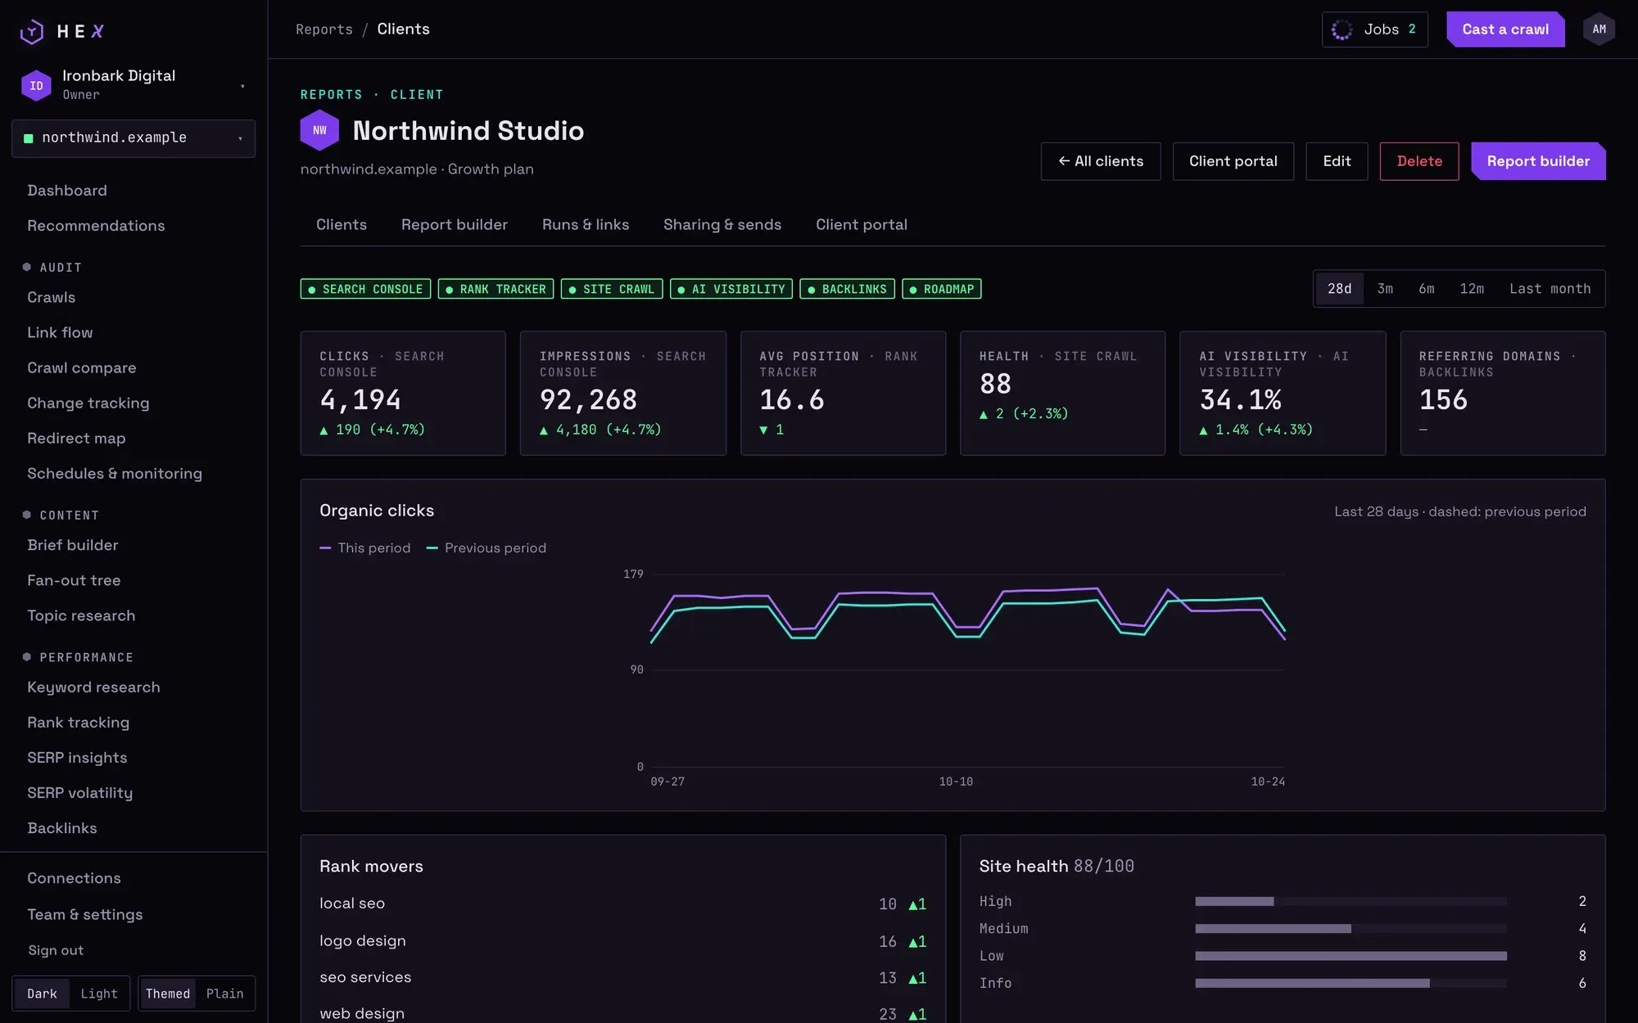Toggle the RANK TRACKER source chip
The image size is (1638, 1023).
click(495, 289)
